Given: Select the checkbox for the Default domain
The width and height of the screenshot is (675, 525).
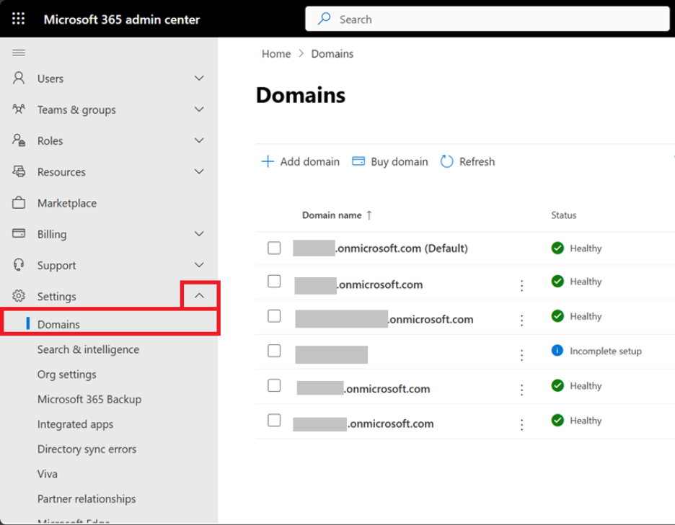Looking at the screenshot, I should click(x=274, y=248).
